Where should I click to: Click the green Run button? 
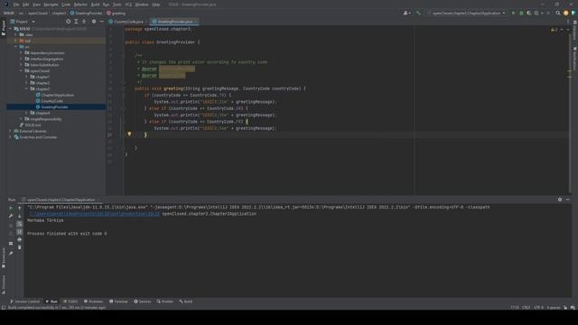tap(513, 13)
